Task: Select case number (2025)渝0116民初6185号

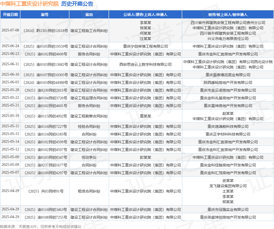Action: pyautogui.click(x=46, y=134)
